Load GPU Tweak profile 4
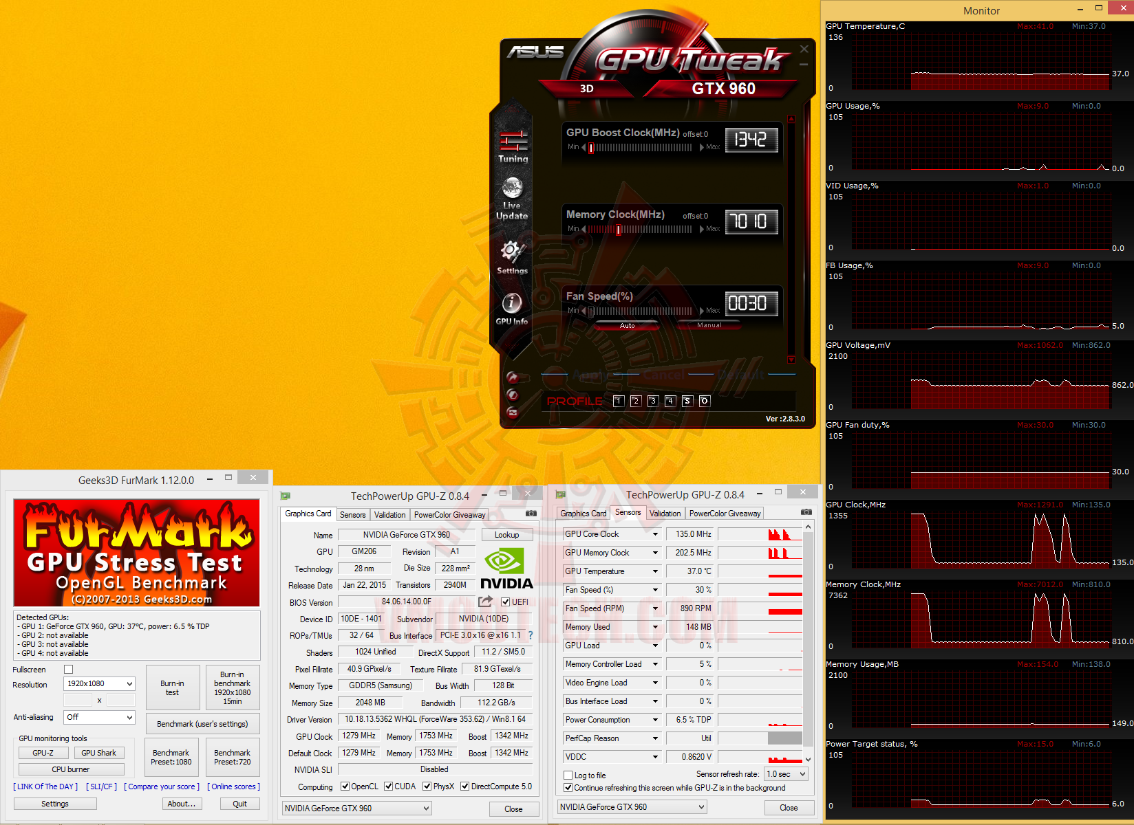 click(670, 401)
